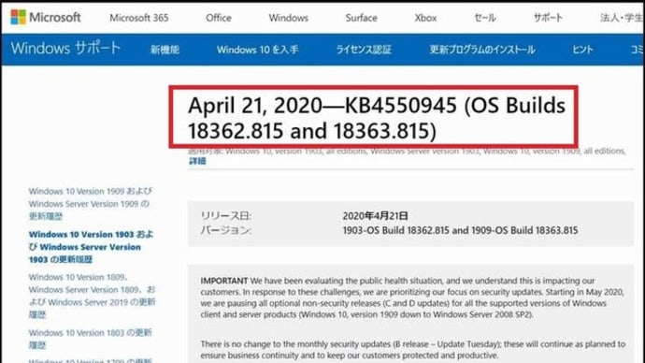Select 更新プログラムのインストール in blue bar
Screen dimensions: 645x363
click(x=482, y=50)
